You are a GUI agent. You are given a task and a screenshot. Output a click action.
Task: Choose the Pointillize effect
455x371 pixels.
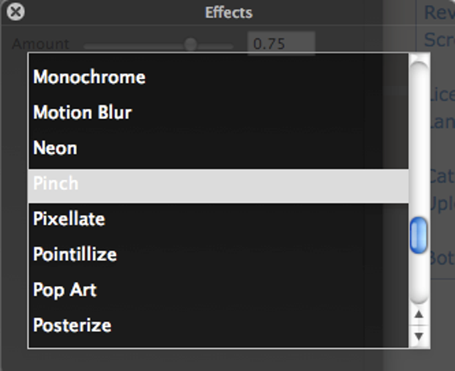point(218,255)
